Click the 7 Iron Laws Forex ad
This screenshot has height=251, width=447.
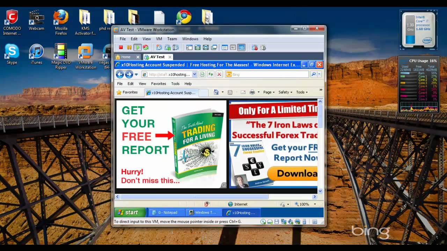point(273,144)
